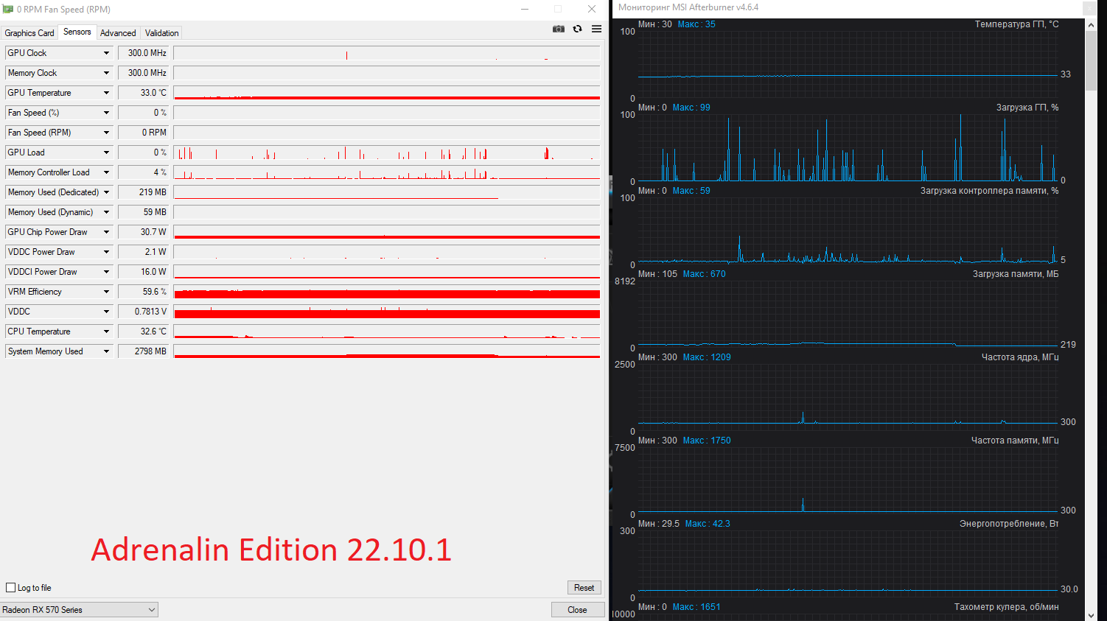The height and width of the screenshot is (621, 1107).
Task: Click the 'Макс : 1750' readout in Afterburner
Action: 707,441
